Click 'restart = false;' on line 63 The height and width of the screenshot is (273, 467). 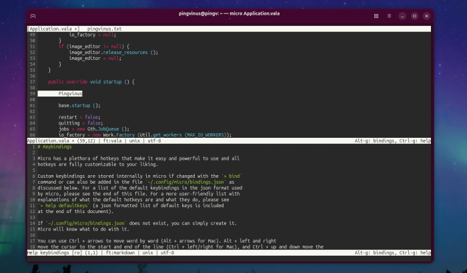pos(79,117)
